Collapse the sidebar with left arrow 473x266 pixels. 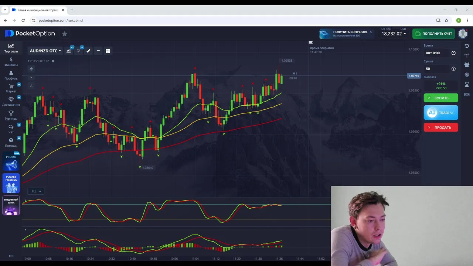pyautogui.click(x=11, y=256)
